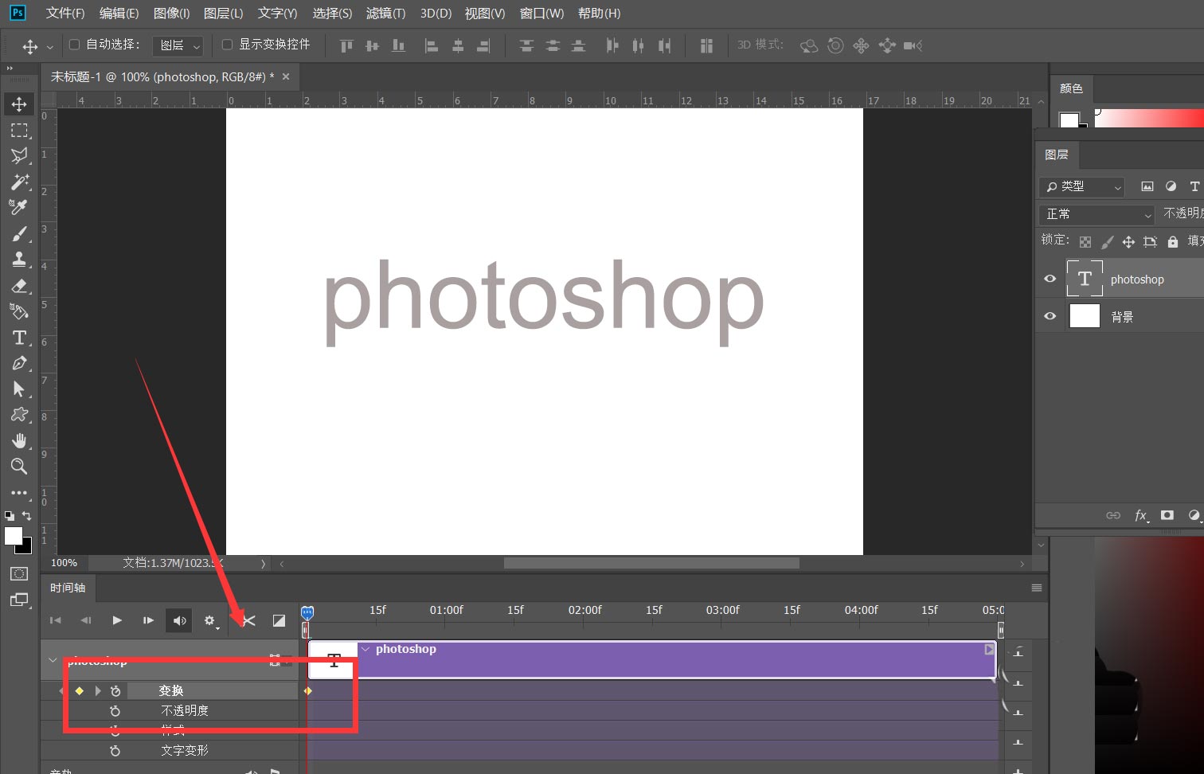Image resolution: width=1204 pixels, height=774 pixels.
Task: Open the 文件(F) menu
Action: 65,14
